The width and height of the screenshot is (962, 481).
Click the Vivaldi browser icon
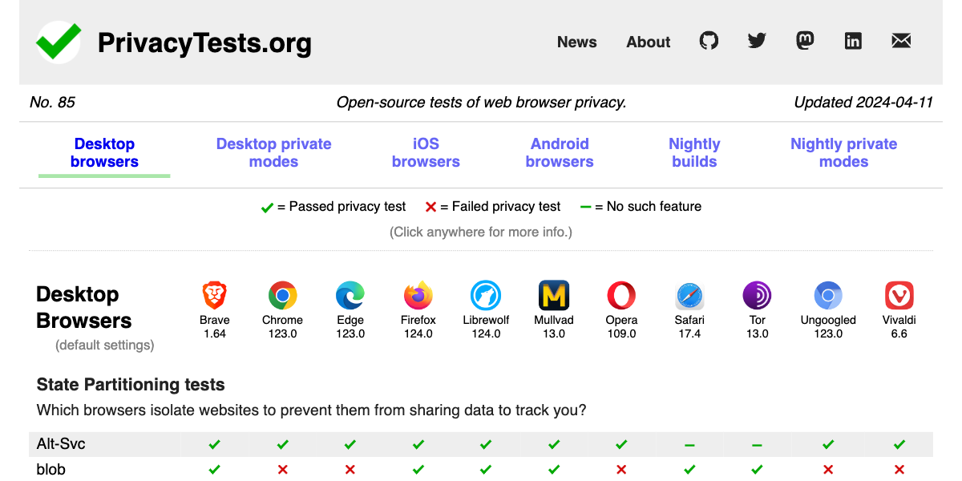coord(899,296)
